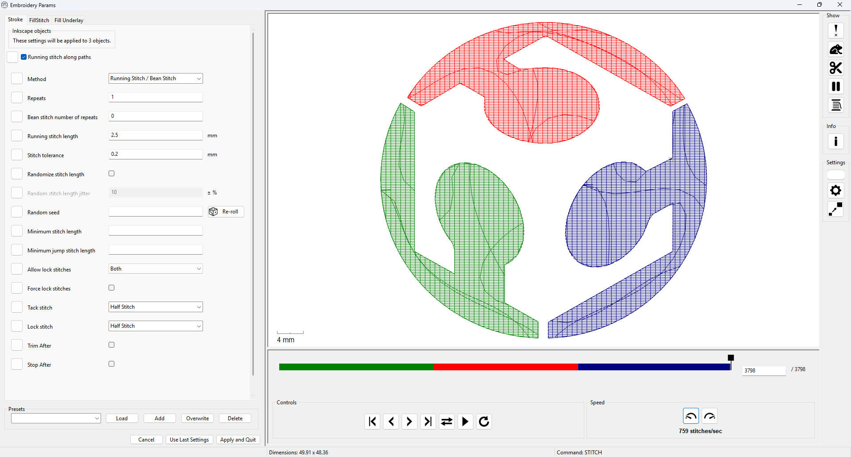Focus the Repeats input field
The height and width of the screenshot is (457, 851).
coord(156,97)
